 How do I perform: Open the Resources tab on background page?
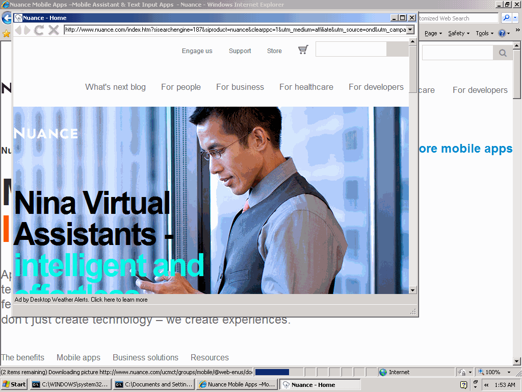click(x=210, y=357)
